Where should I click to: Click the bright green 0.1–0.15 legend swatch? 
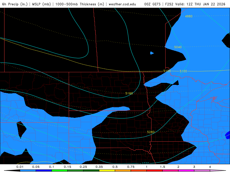click(60, 171)
